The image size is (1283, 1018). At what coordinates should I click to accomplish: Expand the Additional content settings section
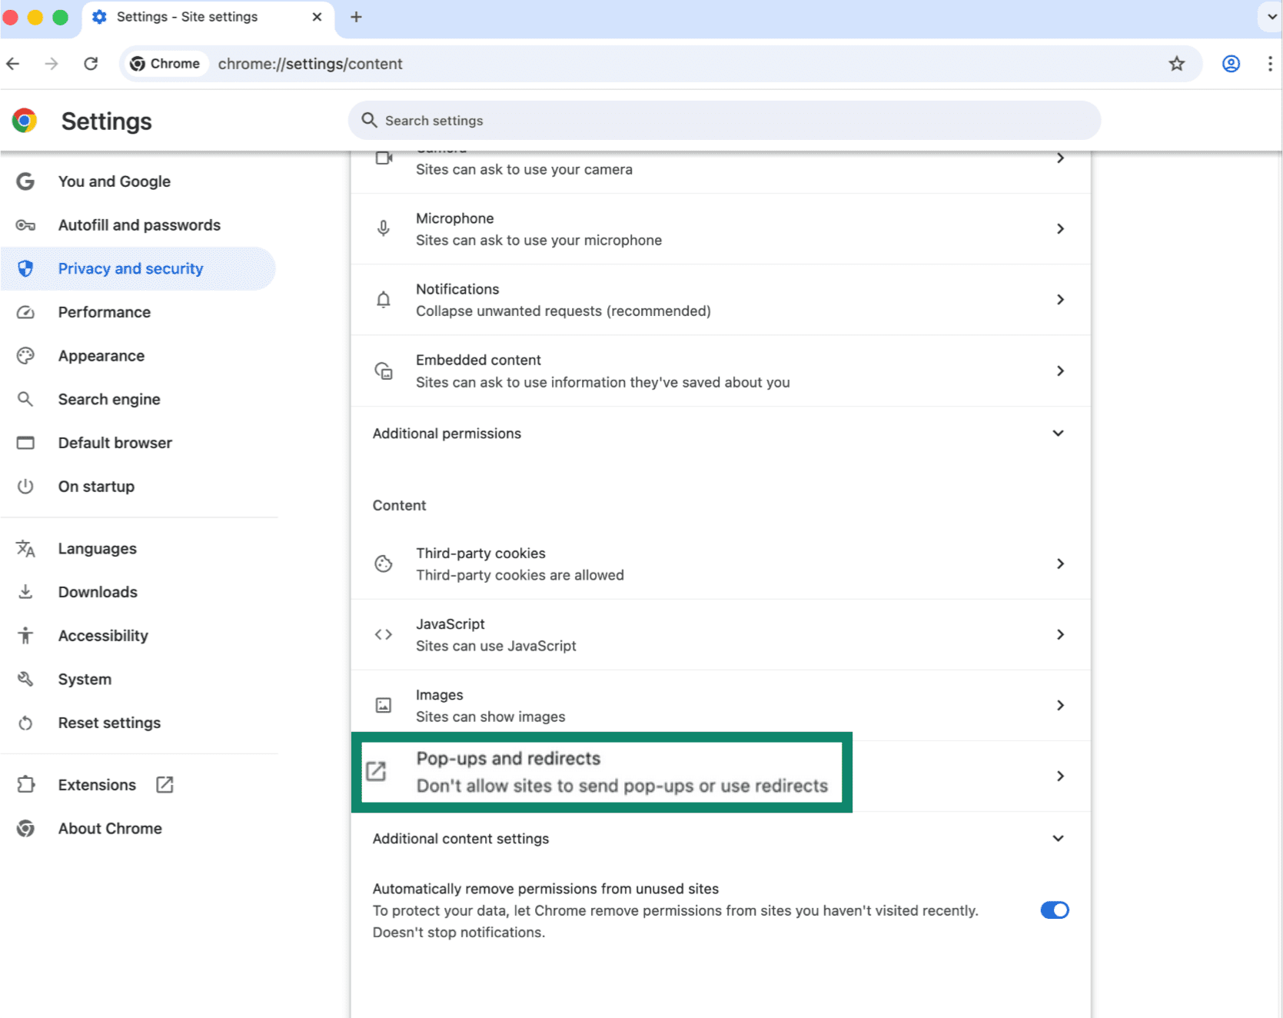point(1059,838)
